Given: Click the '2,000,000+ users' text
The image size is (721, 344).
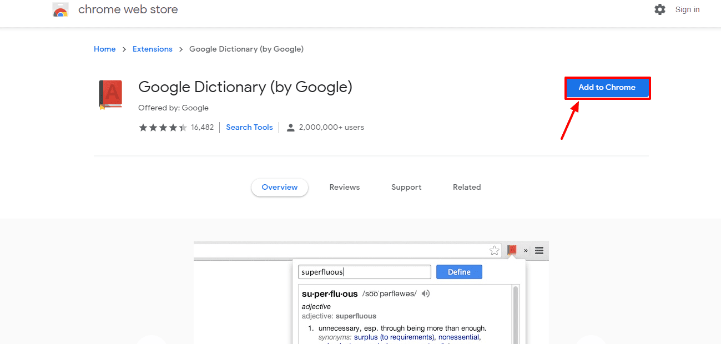Looking at the screenshot, I should click(331, 128).
